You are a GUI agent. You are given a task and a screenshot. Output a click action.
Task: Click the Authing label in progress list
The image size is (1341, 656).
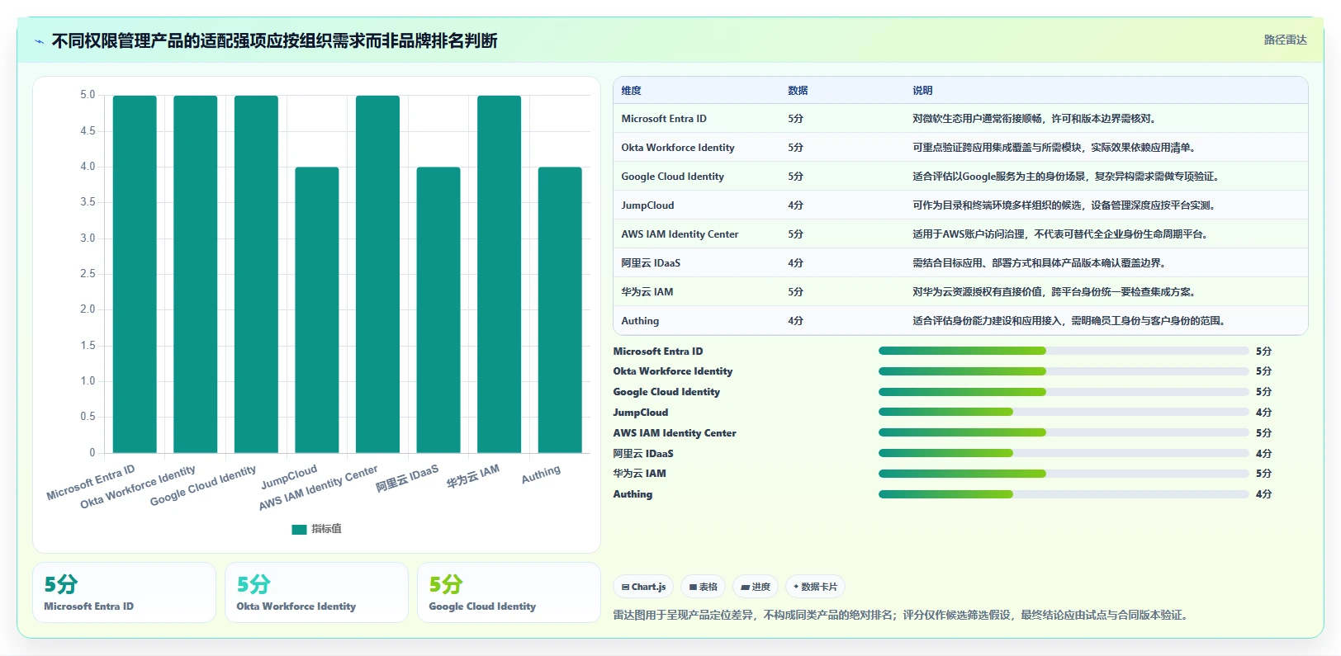pos(633,494)
